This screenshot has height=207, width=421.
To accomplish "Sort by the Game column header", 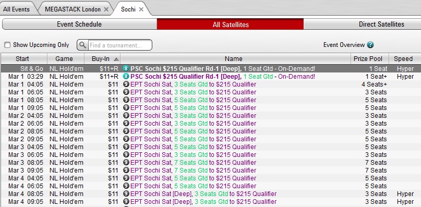I will [66, 59].
